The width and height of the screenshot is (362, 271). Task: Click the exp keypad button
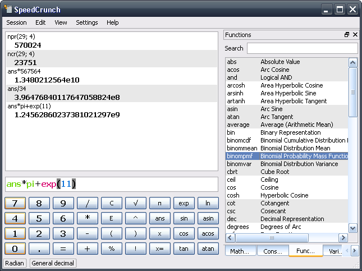click(x=184, y=203)
